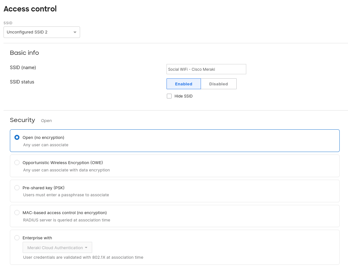Click the SSID name text field
This screenshot has width=348, height=267.
(206, 69)
